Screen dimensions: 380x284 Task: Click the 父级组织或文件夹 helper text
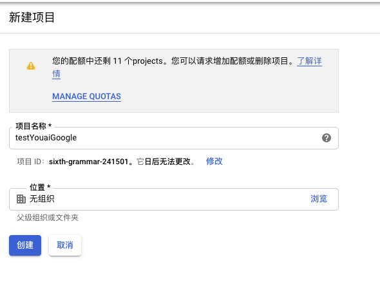click(48, 218)
